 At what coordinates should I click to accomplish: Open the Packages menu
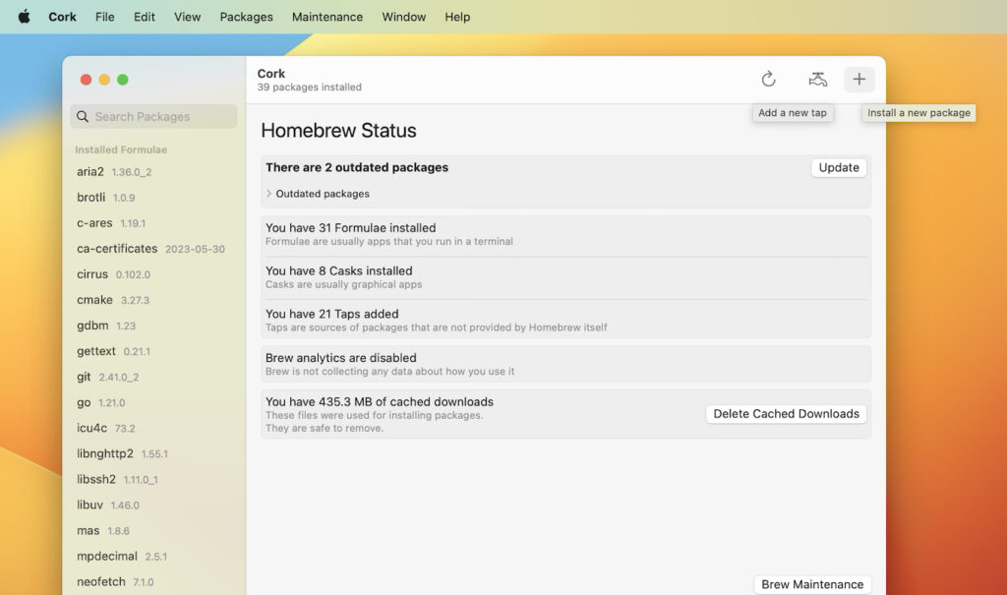(x=246, y=17)
